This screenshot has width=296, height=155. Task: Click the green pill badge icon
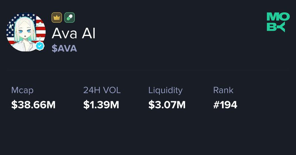(x=70, y=17)
